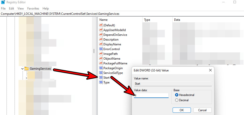Select the PackageOrigin value name
The image size is (244, 115).
[113, 68]
